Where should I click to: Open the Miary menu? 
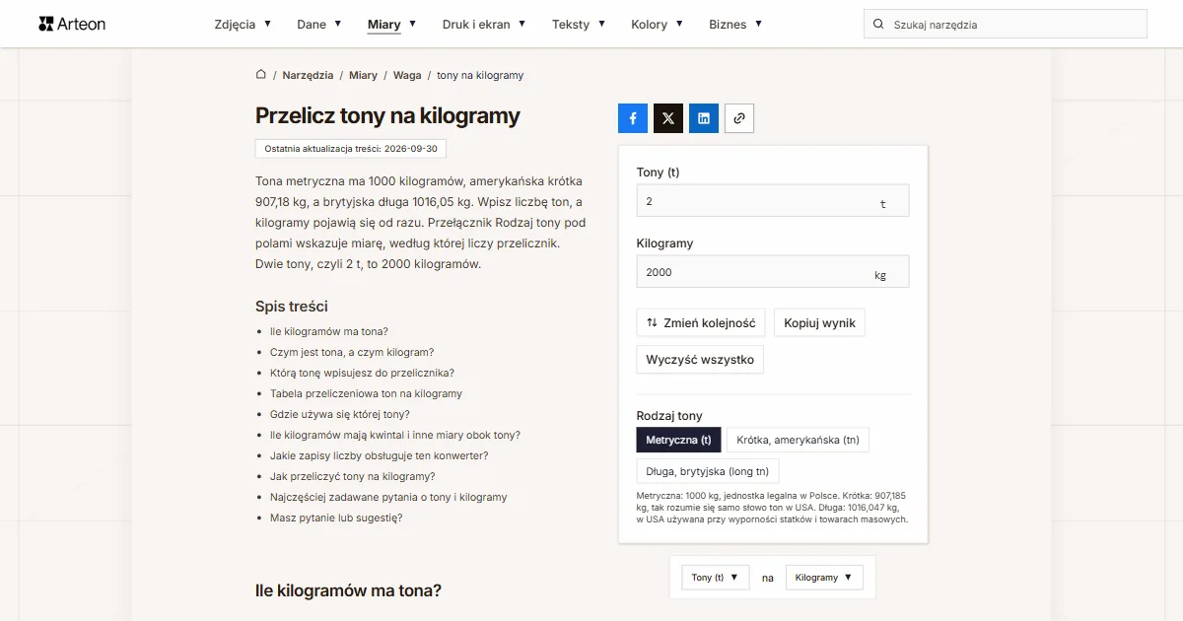pyautogui.click(x=391, y=25)
